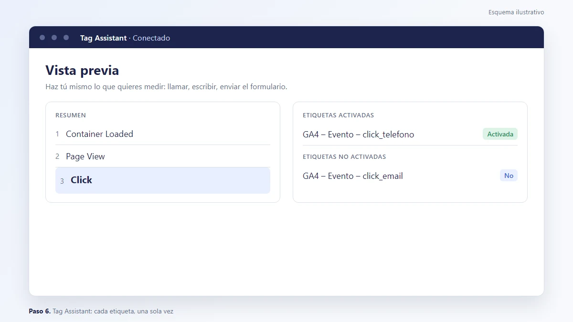The height and width of the screenshot is (322, 573).
Task: Click the ETIQUETAS NO ACTIVADAS label
Action: point(344,157)
